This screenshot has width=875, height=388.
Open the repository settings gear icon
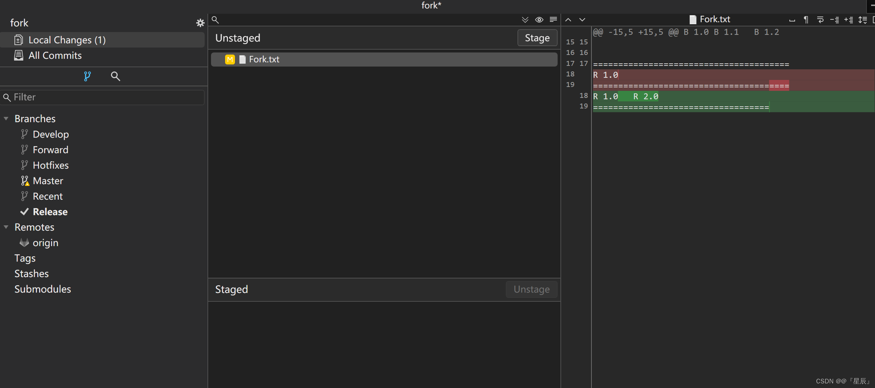coord(200,23)
